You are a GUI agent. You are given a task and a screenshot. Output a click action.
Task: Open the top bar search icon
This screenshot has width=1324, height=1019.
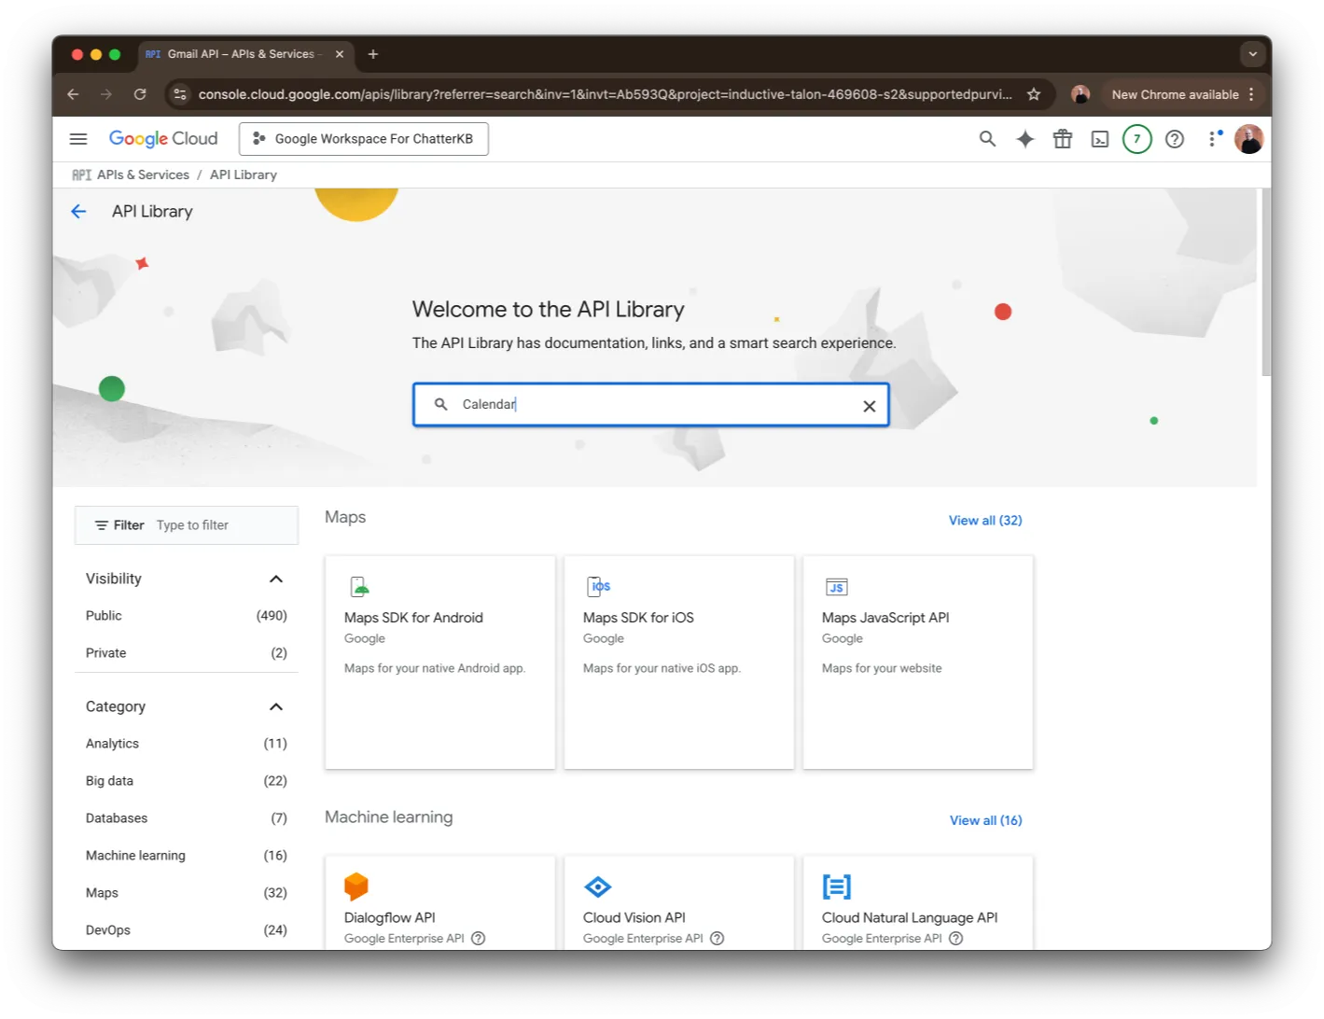coord(987,139)
